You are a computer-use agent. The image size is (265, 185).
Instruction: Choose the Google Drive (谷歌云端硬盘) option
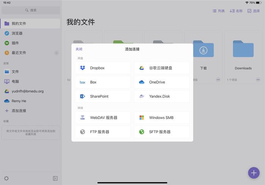162,68
